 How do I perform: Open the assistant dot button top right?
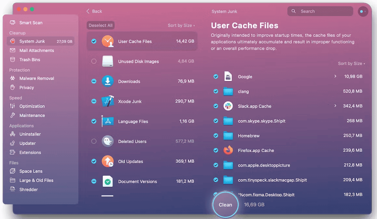tap(363, 11)
